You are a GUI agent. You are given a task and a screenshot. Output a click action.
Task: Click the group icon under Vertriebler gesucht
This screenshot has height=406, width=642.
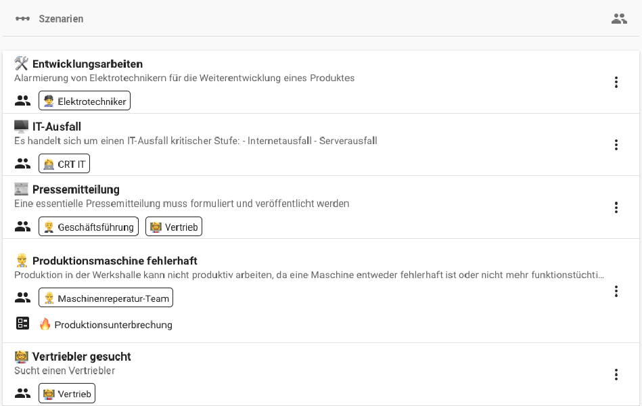click(x=22, y=393)
